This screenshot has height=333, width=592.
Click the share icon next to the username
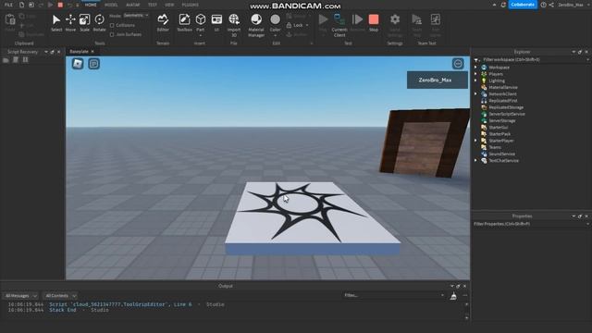click(x=551, y=5)
